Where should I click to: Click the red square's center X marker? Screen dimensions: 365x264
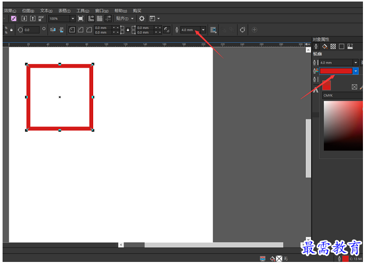coord(60,97)
